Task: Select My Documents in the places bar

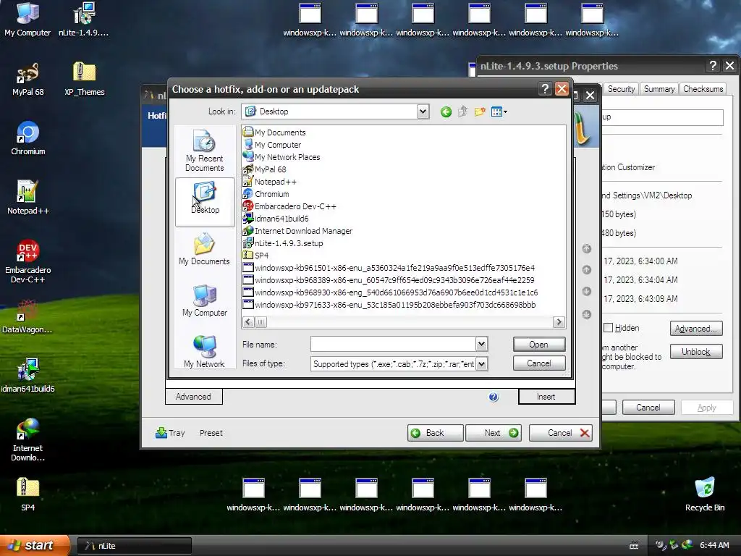Action: click(x=205, y=249)
